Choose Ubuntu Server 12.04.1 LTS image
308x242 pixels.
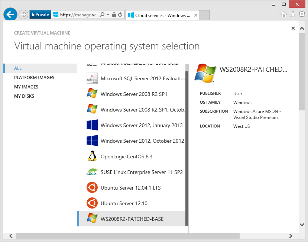pyautogui.click(x=130, y=188)
